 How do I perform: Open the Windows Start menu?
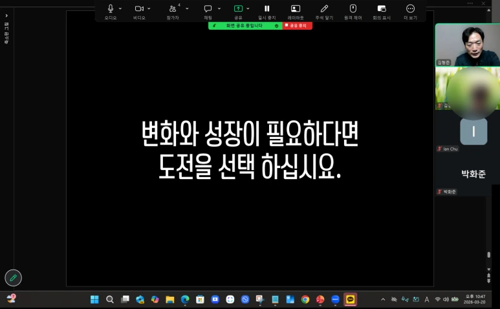pyautogui.click(x=94, y=299)
